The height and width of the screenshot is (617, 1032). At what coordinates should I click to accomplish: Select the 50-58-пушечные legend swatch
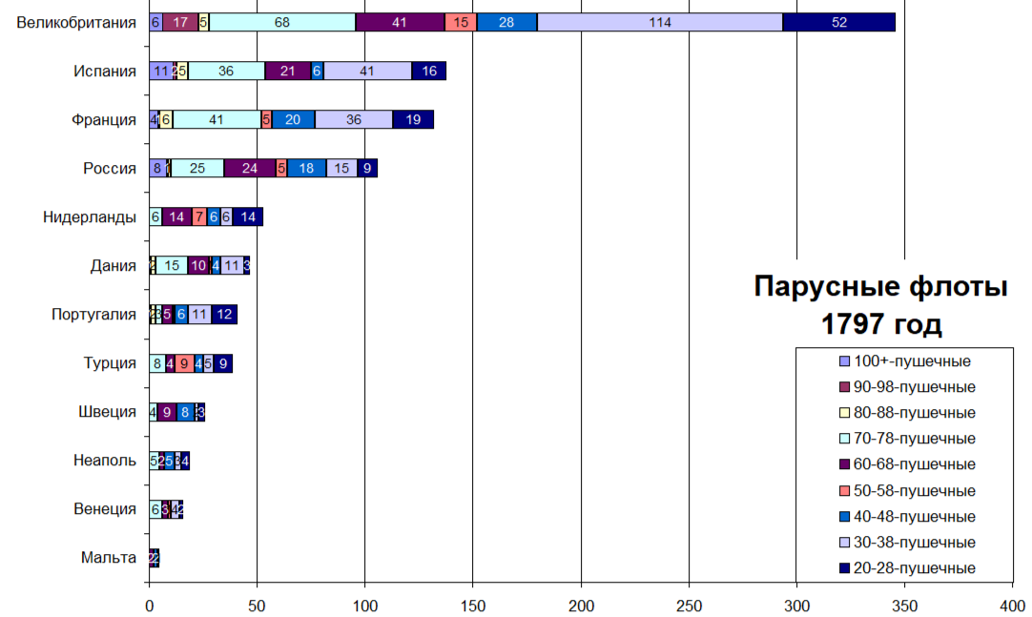843,491
